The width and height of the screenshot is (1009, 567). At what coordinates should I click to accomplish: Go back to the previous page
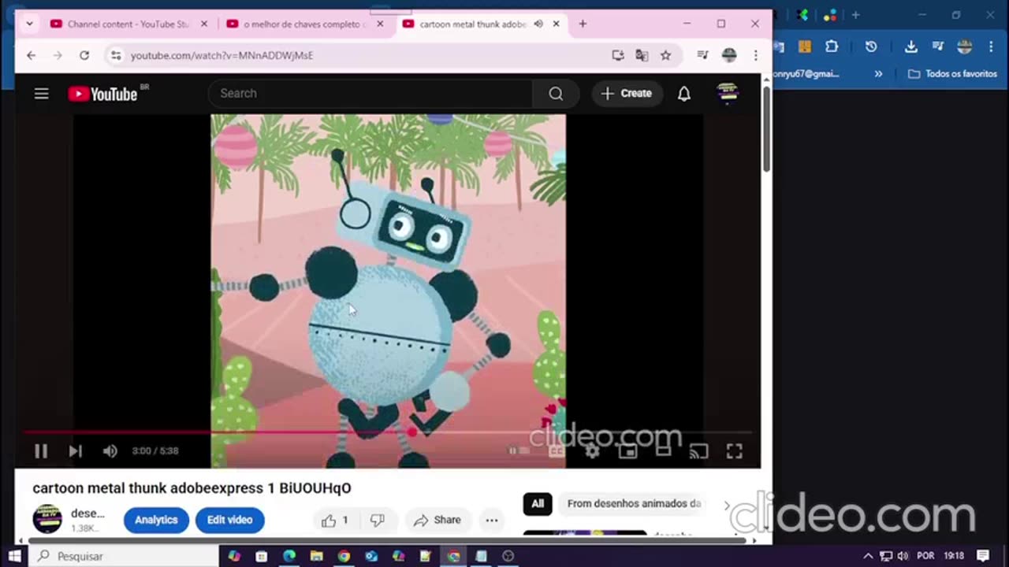31,55
